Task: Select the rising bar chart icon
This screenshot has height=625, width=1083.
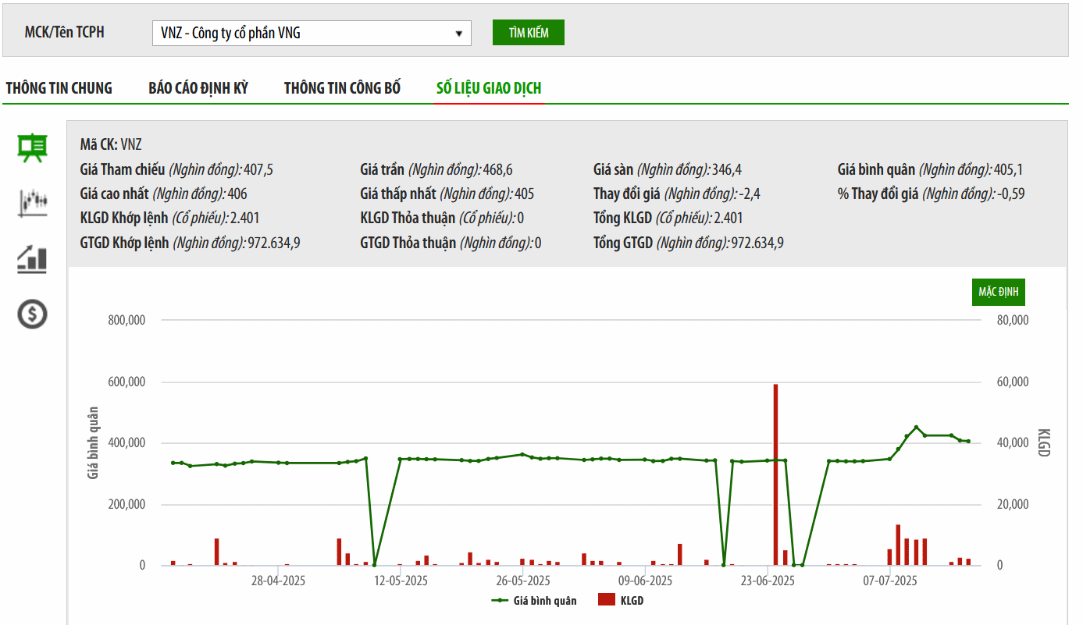Action: 32,258
